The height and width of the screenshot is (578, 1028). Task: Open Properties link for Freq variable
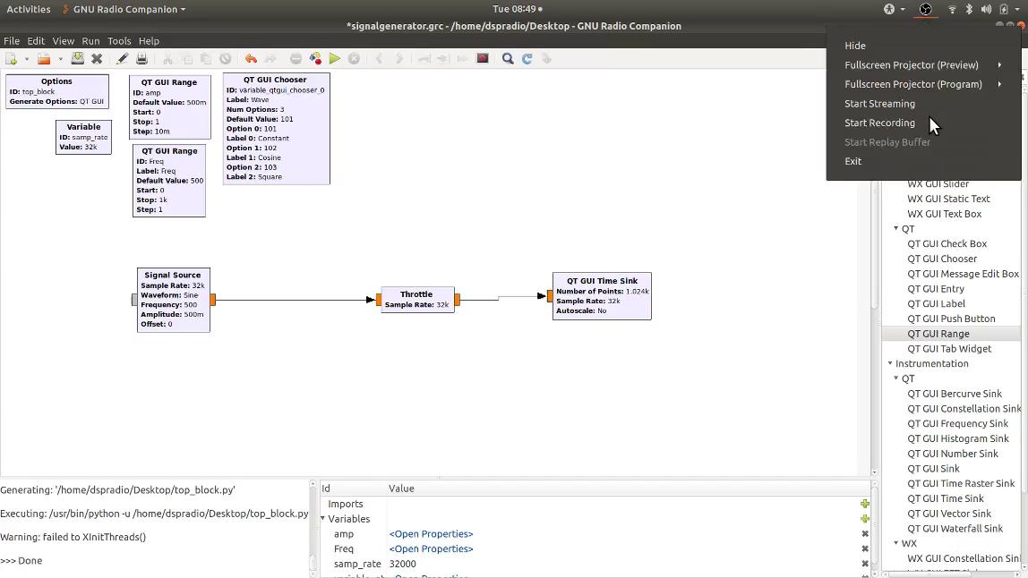click(x=431, y=549)
